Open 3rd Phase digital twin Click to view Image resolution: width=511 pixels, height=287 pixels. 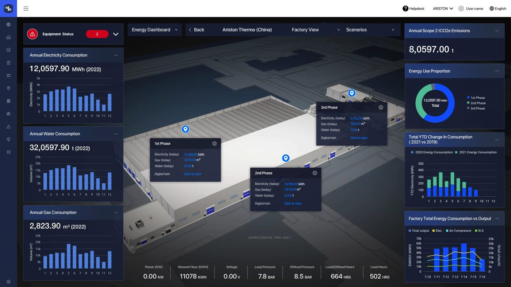[359, 138]
